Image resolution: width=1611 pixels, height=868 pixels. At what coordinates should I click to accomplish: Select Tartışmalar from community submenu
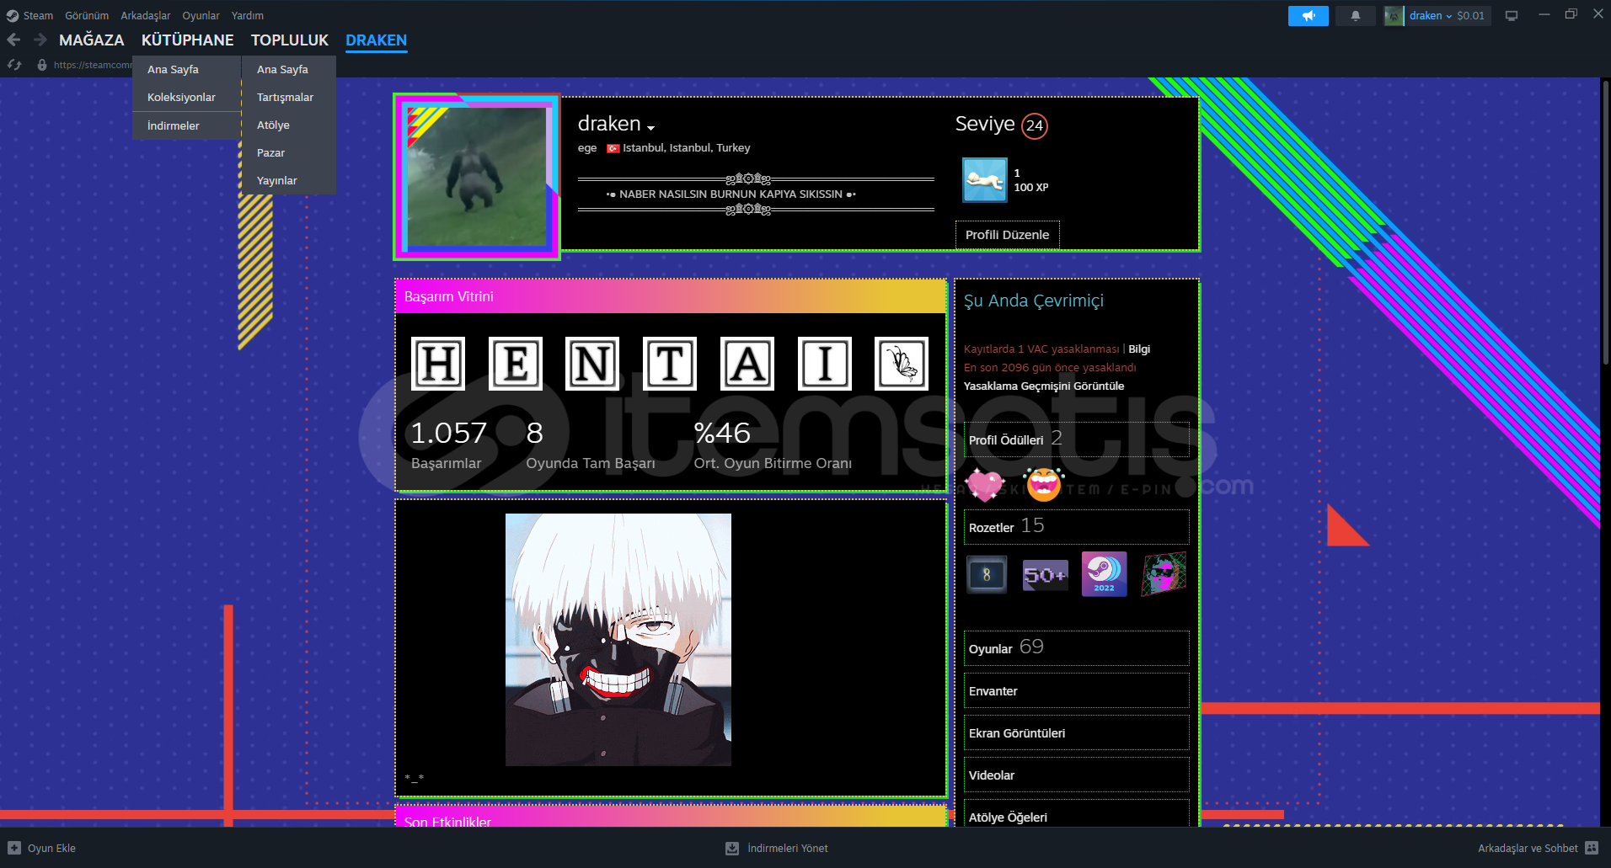point(289,97)
